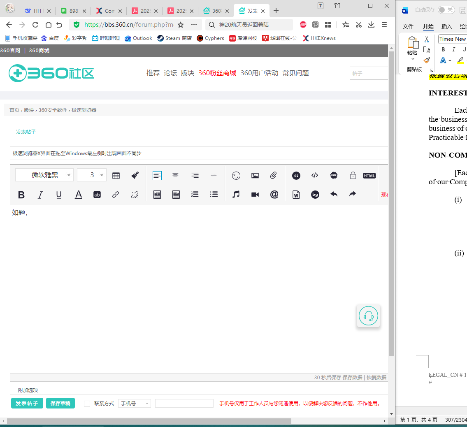Click the 保存草稿 button
467x427 pixels.
tap(60, 403)
